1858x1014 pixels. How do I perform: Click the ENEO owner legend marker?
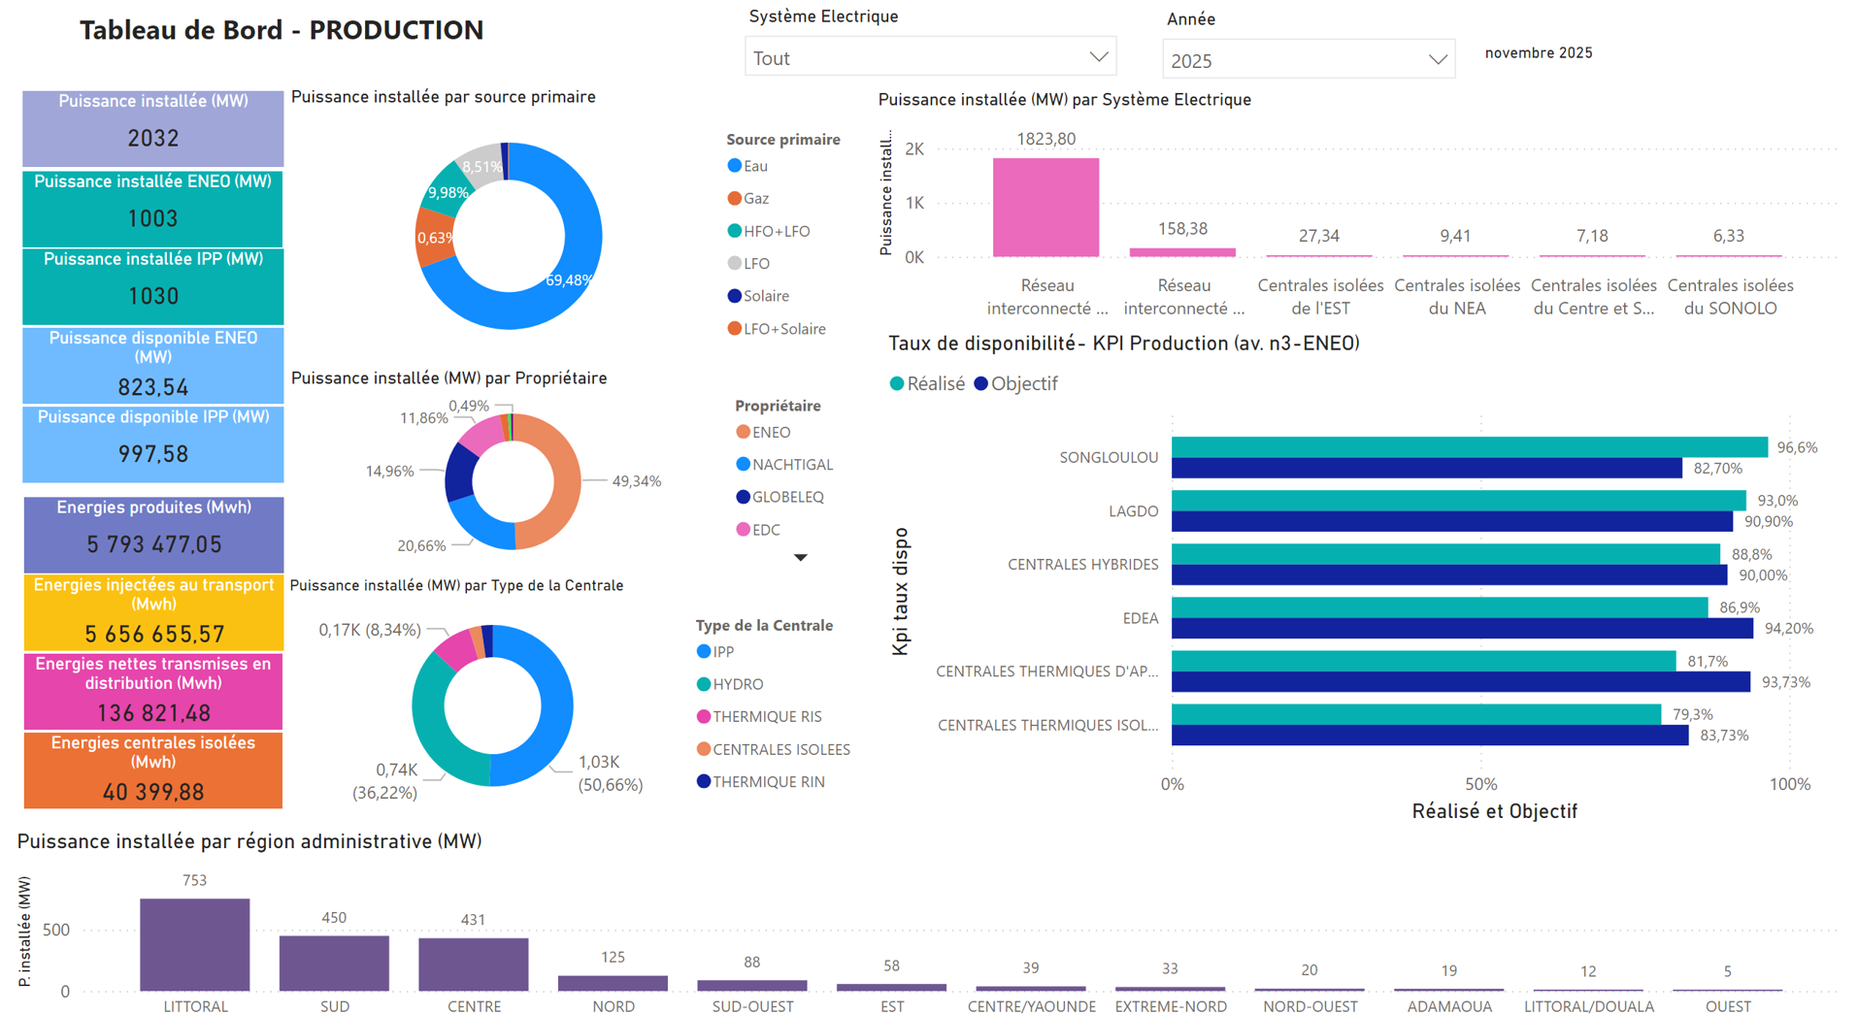pos(743,432)
